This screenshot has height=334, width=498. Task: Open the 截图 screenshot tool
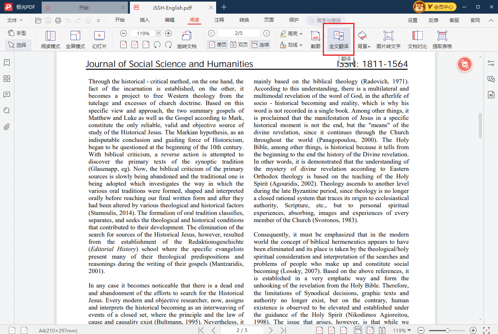(x=316, y=40)
